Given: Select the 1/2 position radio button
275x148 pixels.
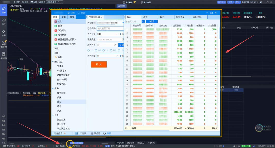Looking at the screenshot, I should (x=89, y=50).
